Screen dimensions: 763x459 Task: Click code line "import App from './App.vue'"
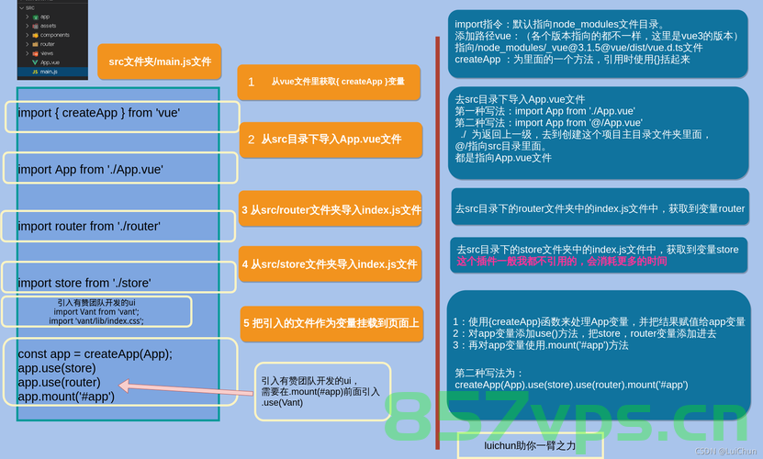click(x=91, y=170)
